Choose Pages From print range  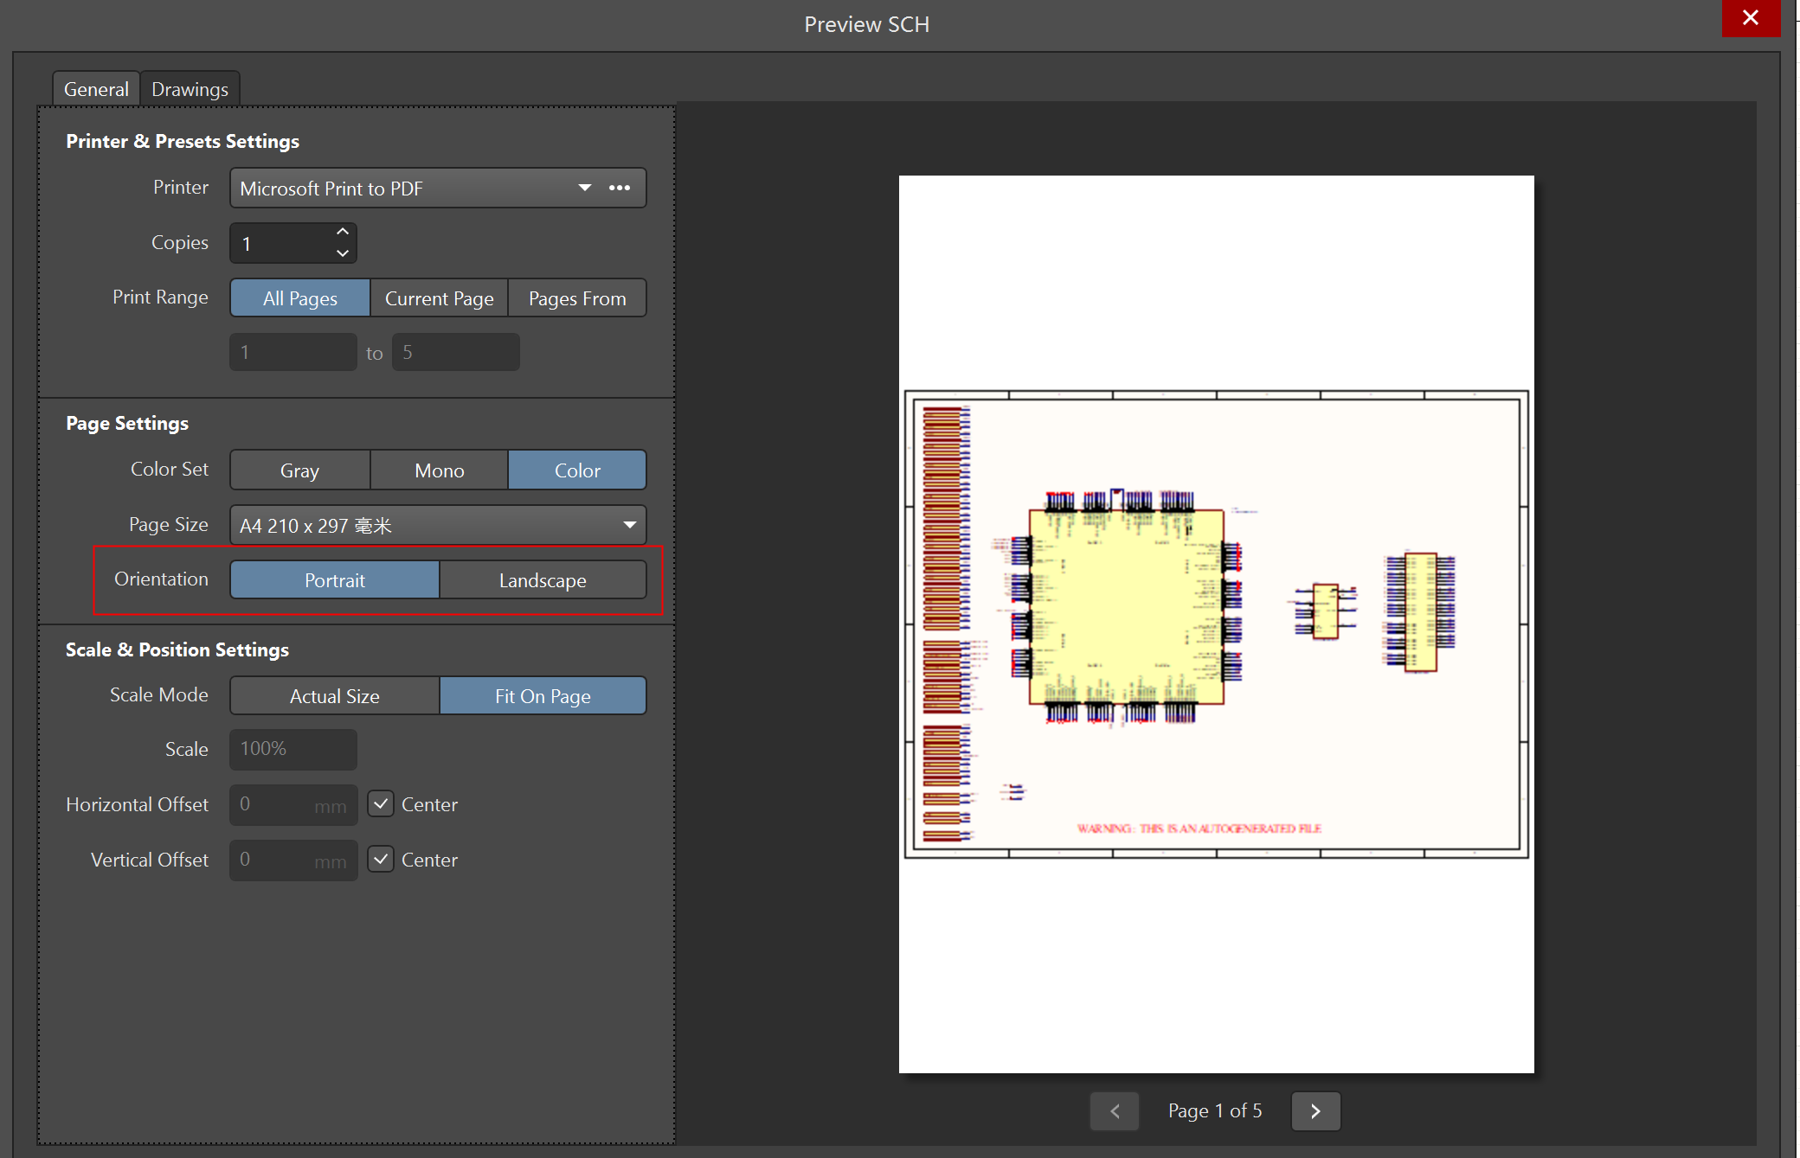click(x=577, y=298)
